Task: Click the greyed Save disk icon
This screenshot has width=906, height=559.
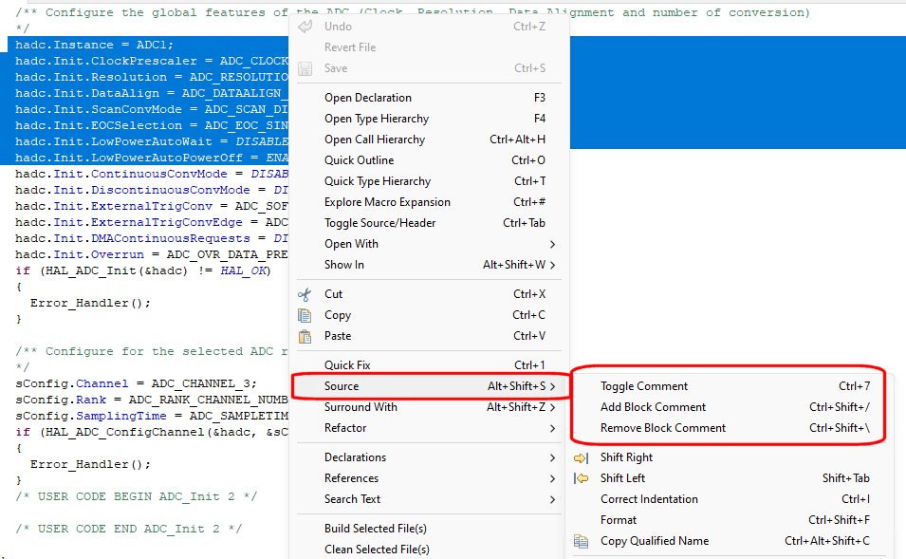Action: [305, 68]
